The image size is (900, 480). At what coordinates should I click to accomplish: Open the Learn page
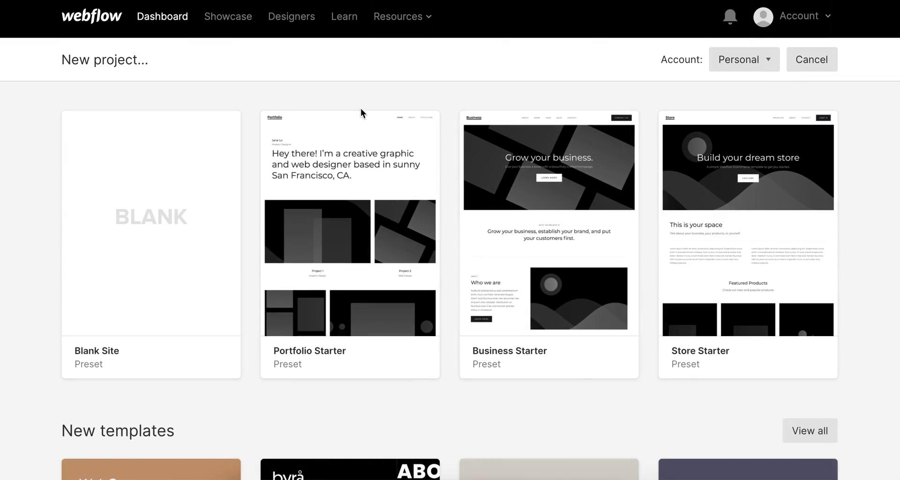tap(344, 16)
